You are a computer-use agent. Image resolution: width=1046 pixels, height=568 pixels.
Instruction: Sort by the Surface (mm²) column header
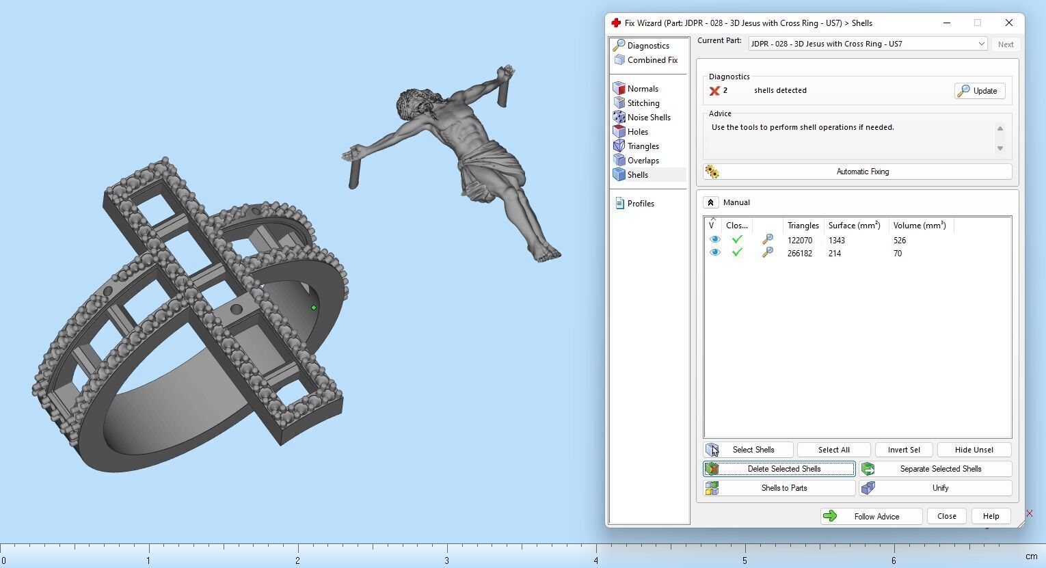point(855,226)
